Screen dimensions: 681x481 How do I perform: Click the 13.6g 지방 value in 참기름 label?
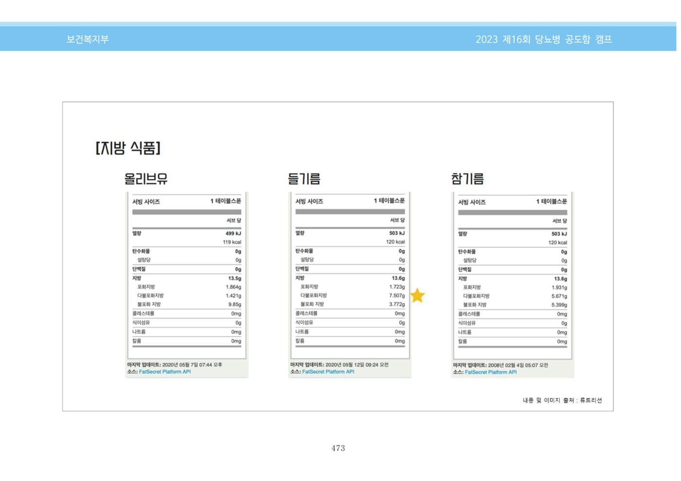click(560, 279)
